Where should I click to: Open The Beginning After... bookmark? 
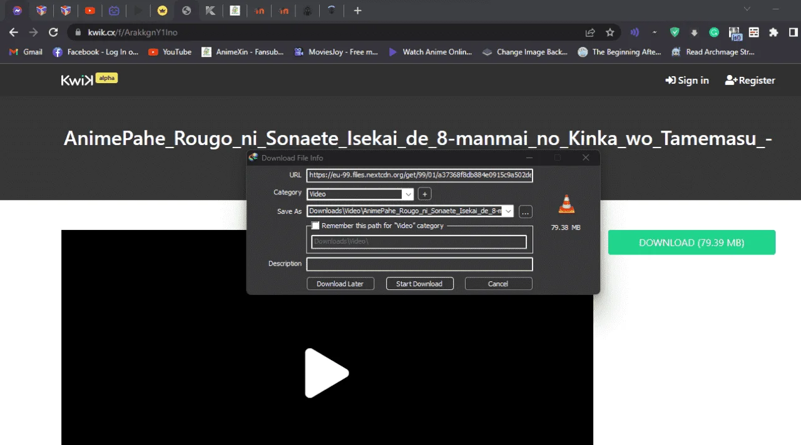(620, 52)
